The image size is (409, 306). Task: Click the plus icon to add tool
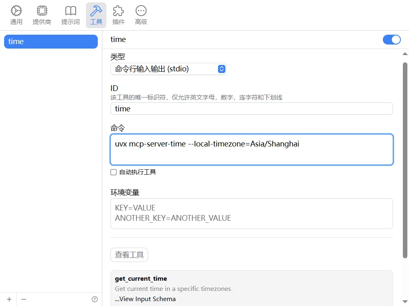[9, 299]
